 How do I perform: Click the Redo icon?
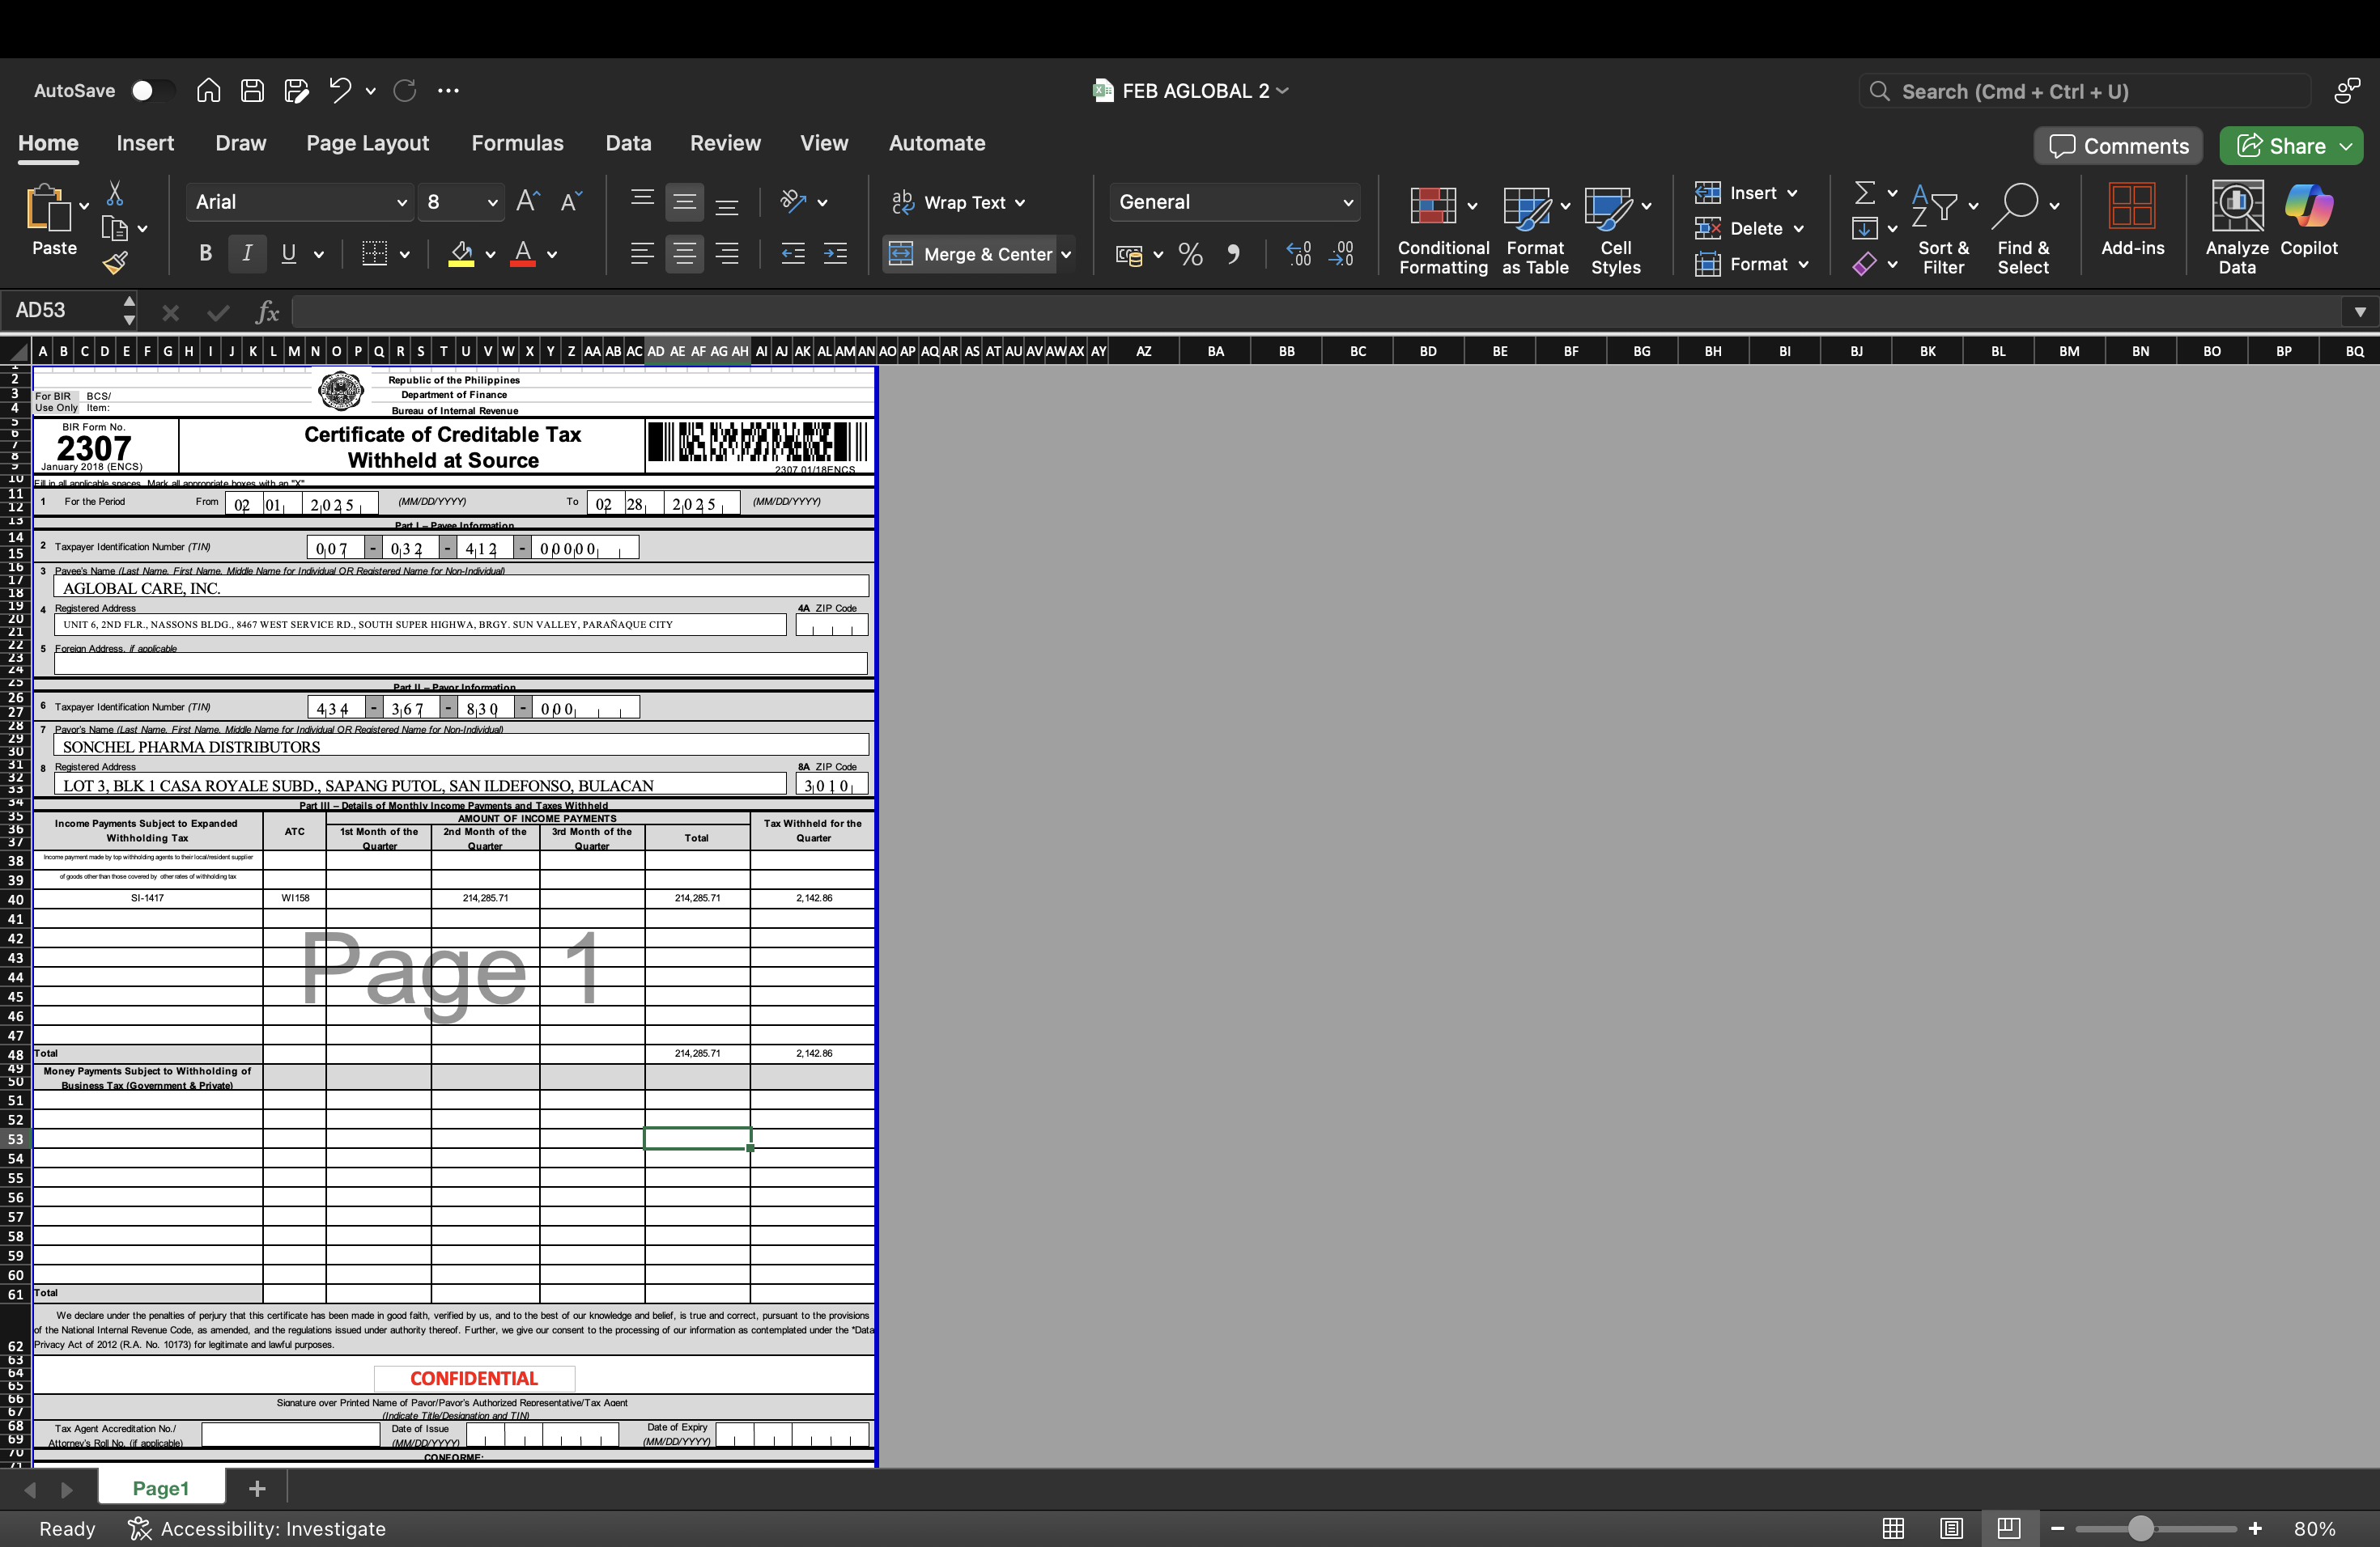tap(405, 91)
